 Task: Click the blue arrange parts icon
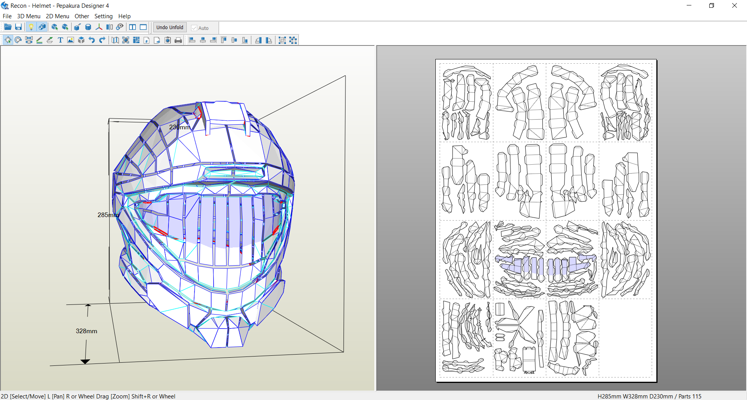pyautogui.click(x=136, y=40)
